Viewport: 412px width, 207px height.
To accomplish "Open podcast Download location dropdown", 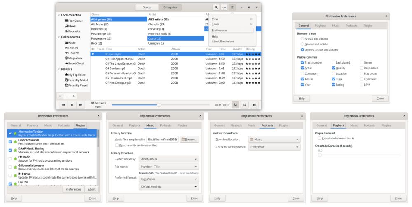I will coord(274,139).
